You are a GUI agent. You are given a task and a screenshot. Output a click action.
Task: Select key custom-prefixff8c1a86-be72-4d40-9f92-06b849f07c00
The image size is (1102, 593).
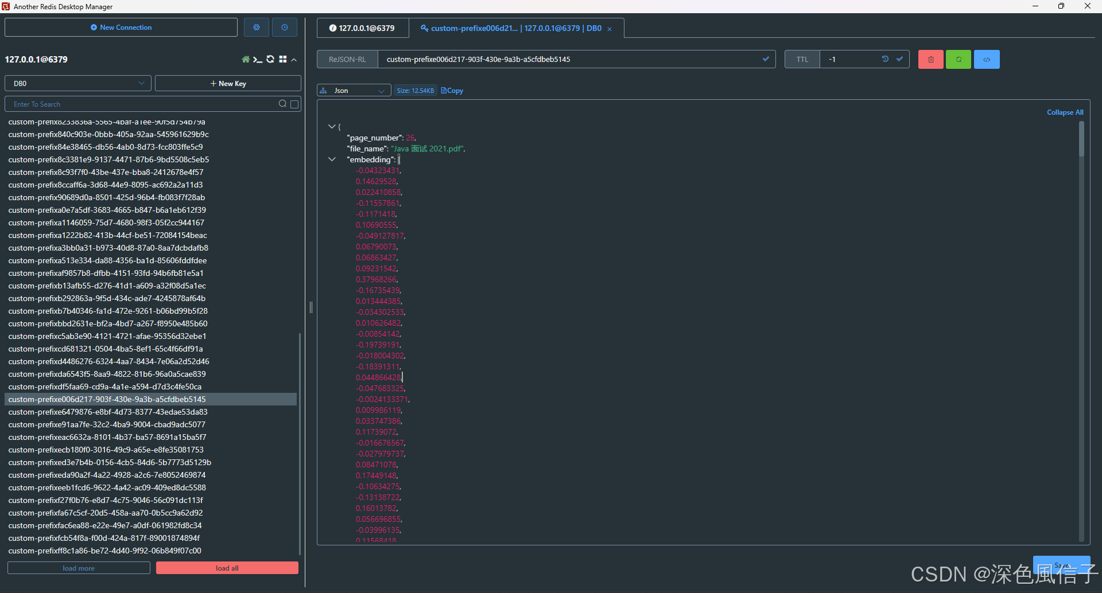(x=105, y=551)
